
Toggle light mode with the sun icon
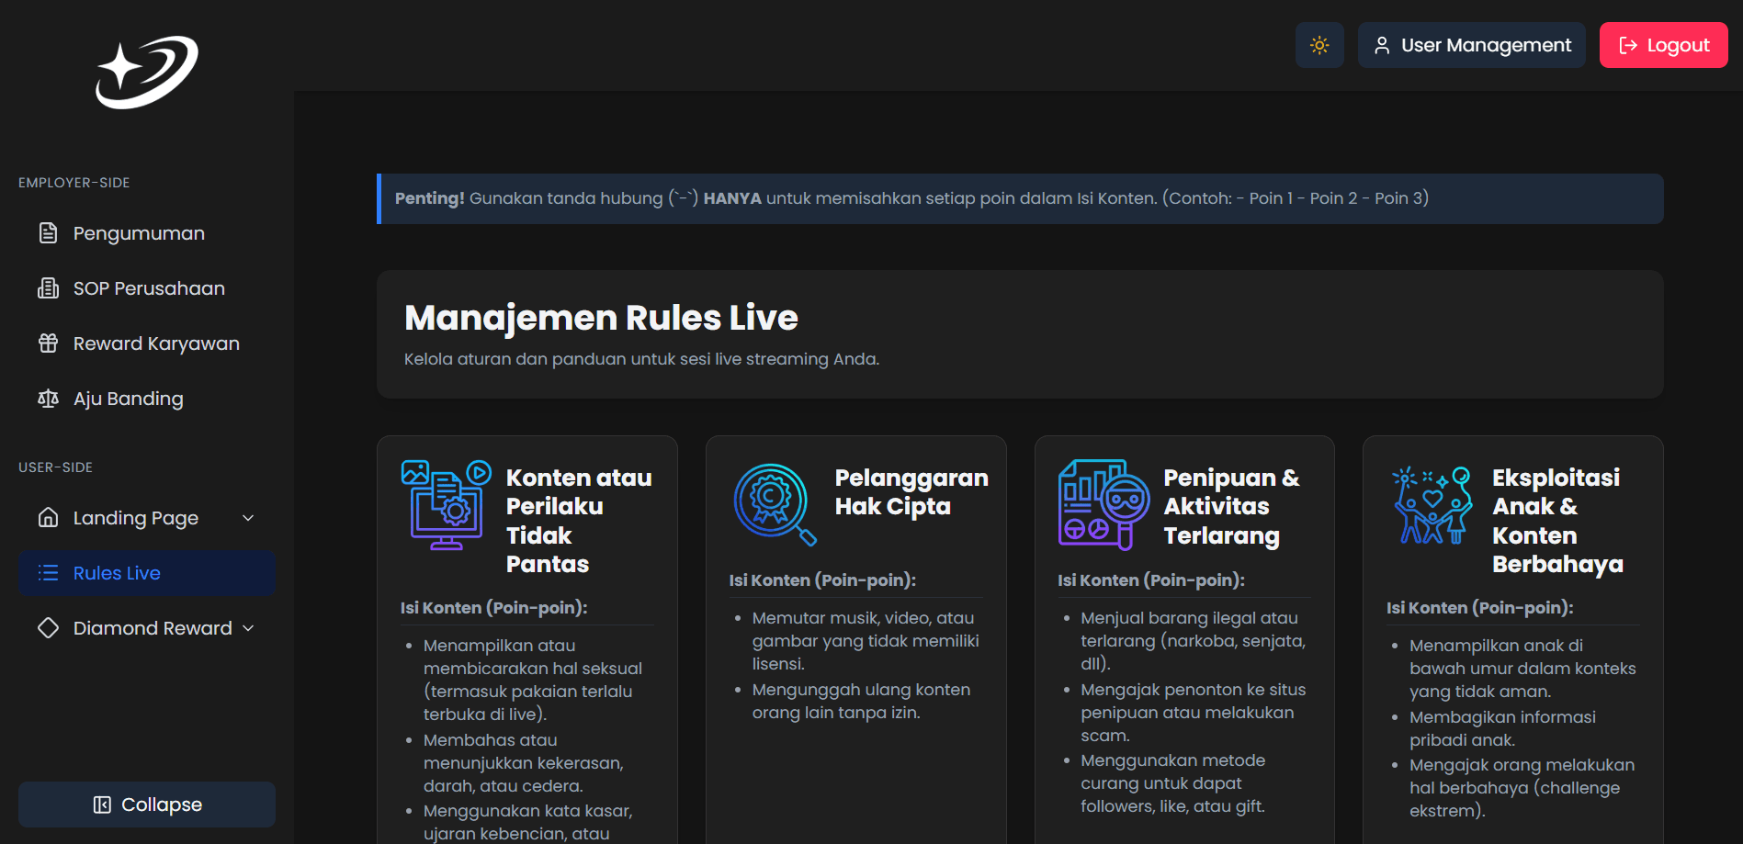pos(1319,45)
